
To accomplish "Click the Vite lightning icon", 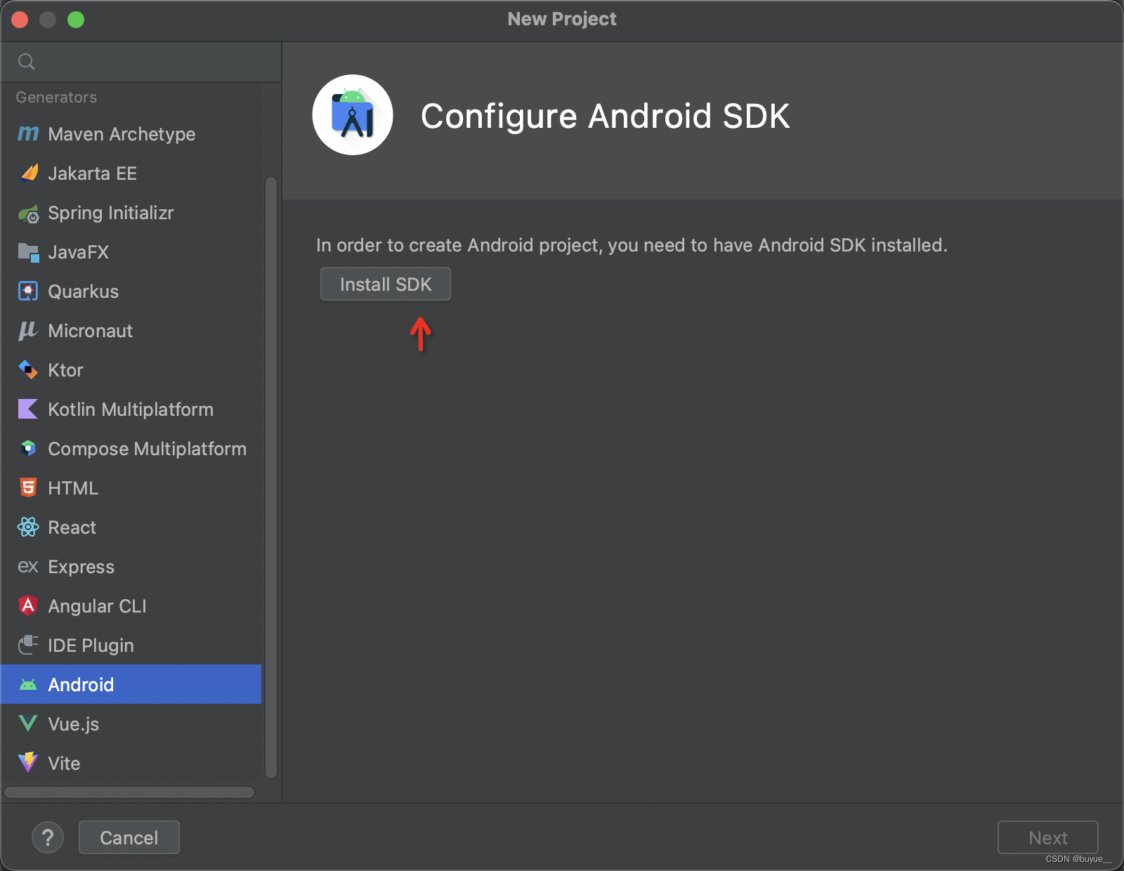I will click(28, 763).
